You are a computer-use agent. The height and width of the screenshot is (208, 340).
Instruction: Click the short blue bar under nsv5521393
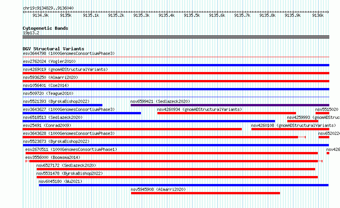pyautogui.click(x=62, y=105)
